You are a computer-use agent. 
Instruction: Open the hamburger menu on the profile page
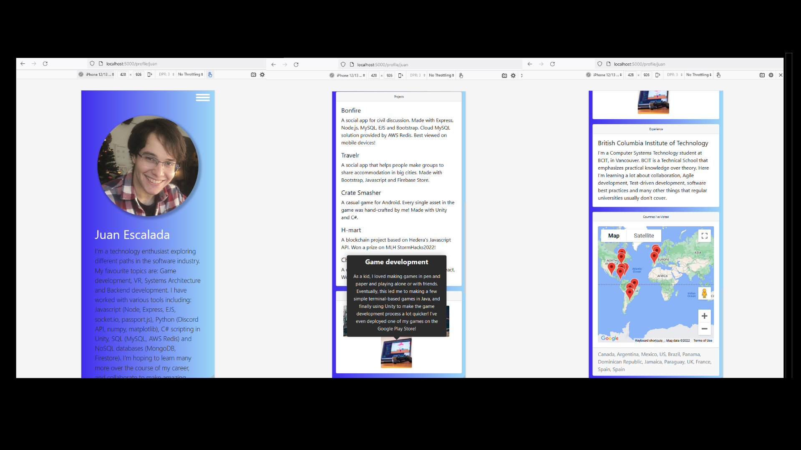click(203, 97)
